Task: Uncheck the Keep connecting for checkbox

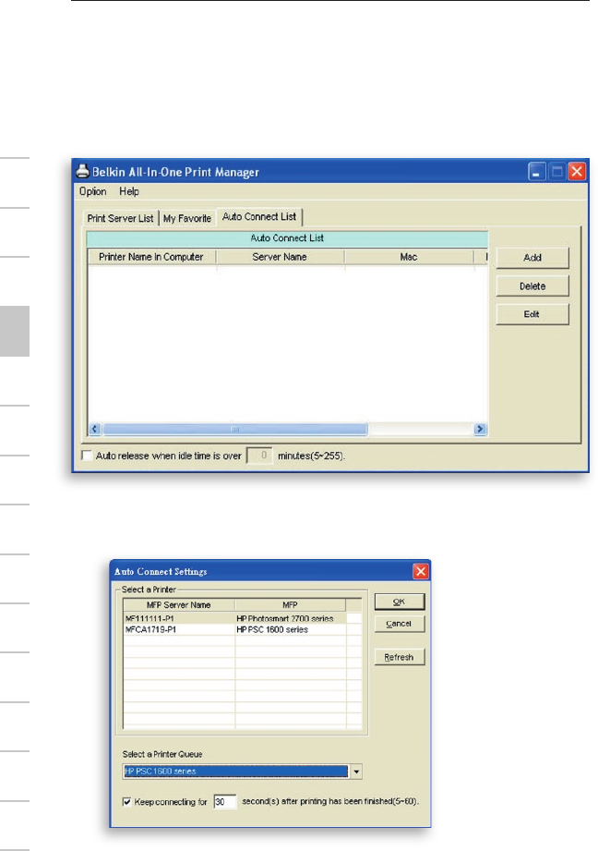Action: coord(126,802)
